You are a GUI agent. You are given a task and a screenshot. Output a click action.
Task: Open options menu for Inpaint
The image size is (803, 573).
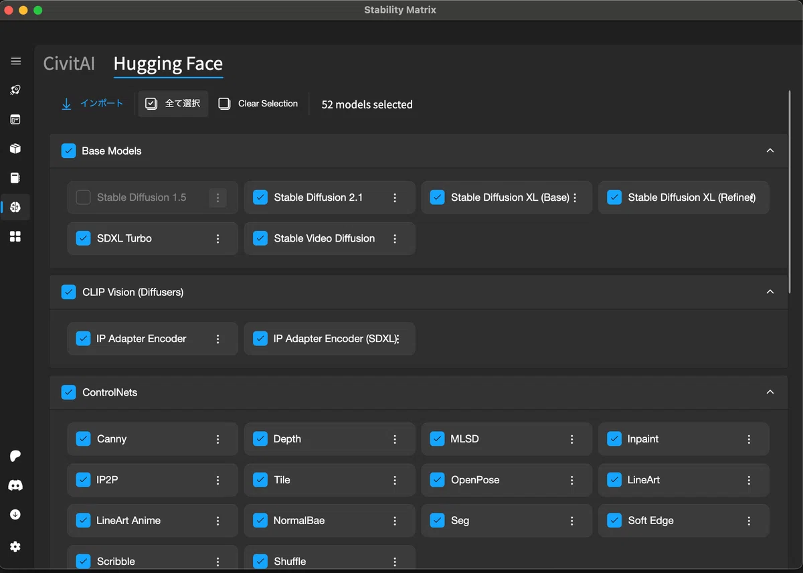pyautogui.click(x=749, y=439)
